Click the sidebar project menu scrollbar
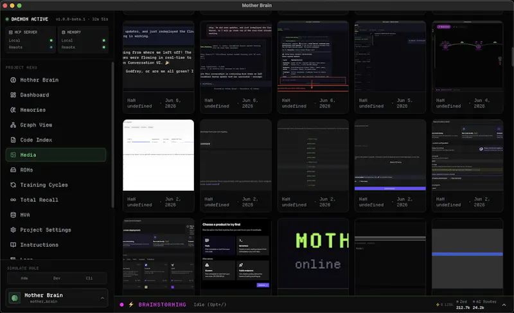This screenshot has height=313, width=514. pyautogui.click(x=113, y=134)
